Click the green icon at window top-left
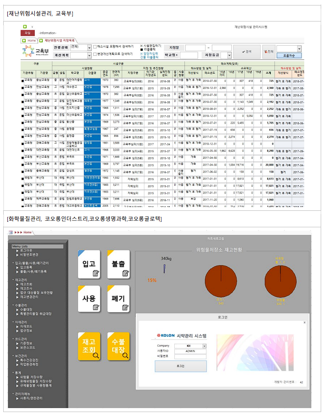The width and height of the screenshot is (323, 418). click(x=25, y=27)
